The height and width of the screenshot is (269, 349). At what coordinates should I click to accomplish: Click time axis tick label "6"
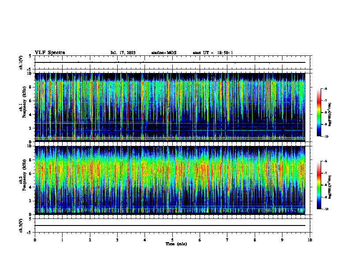[200, 240]
